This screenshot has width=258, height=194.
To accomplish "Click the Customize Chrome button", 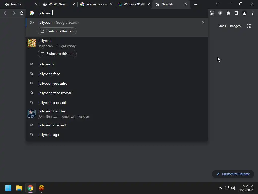I will 233,174.
